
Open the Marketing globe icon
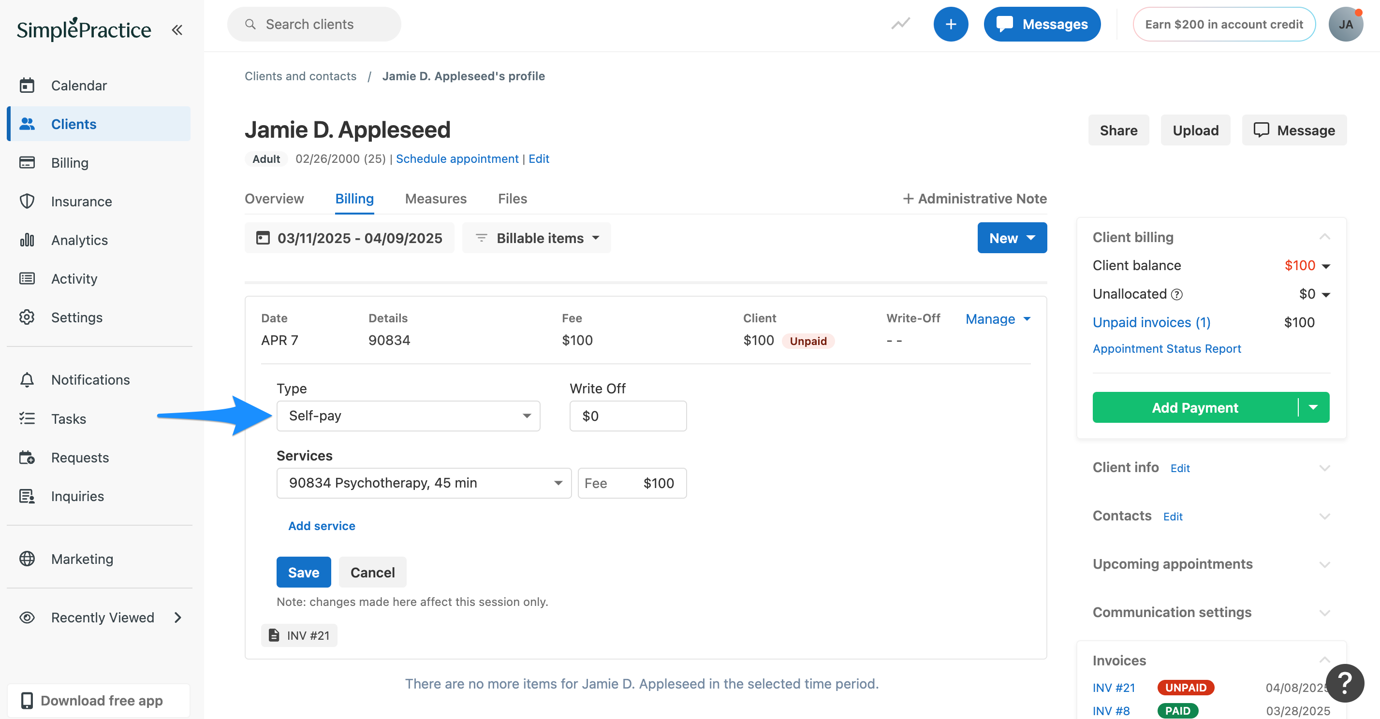pos(27,559)
